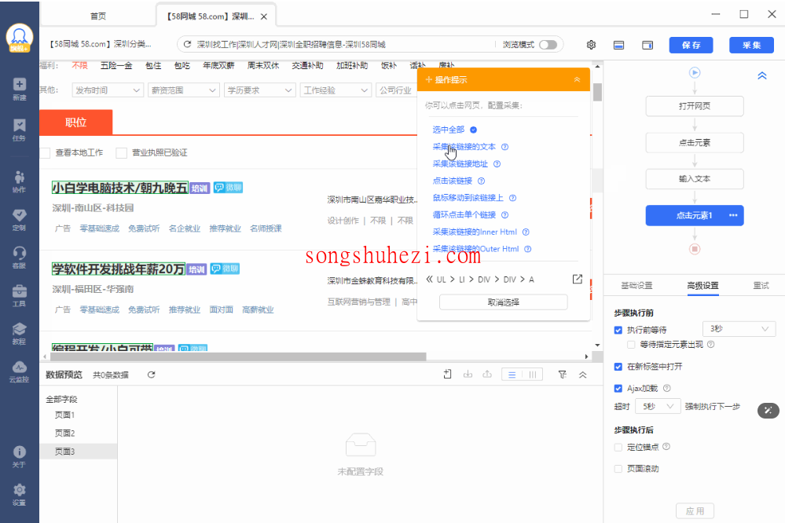Click the reload icon in address bar
785x523 pixels.
187,44
